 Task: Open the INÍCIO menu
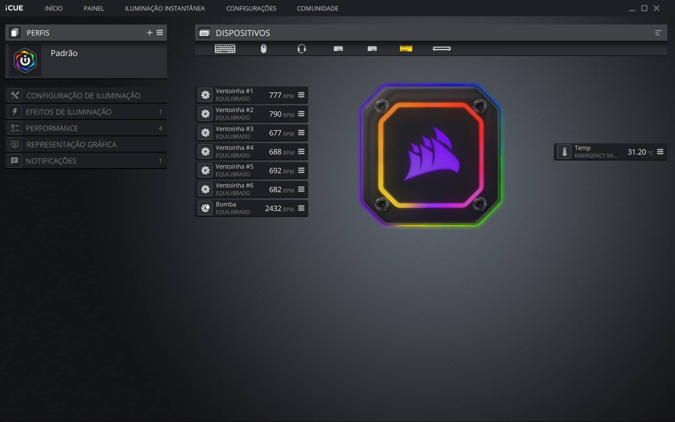coord(53,8)
